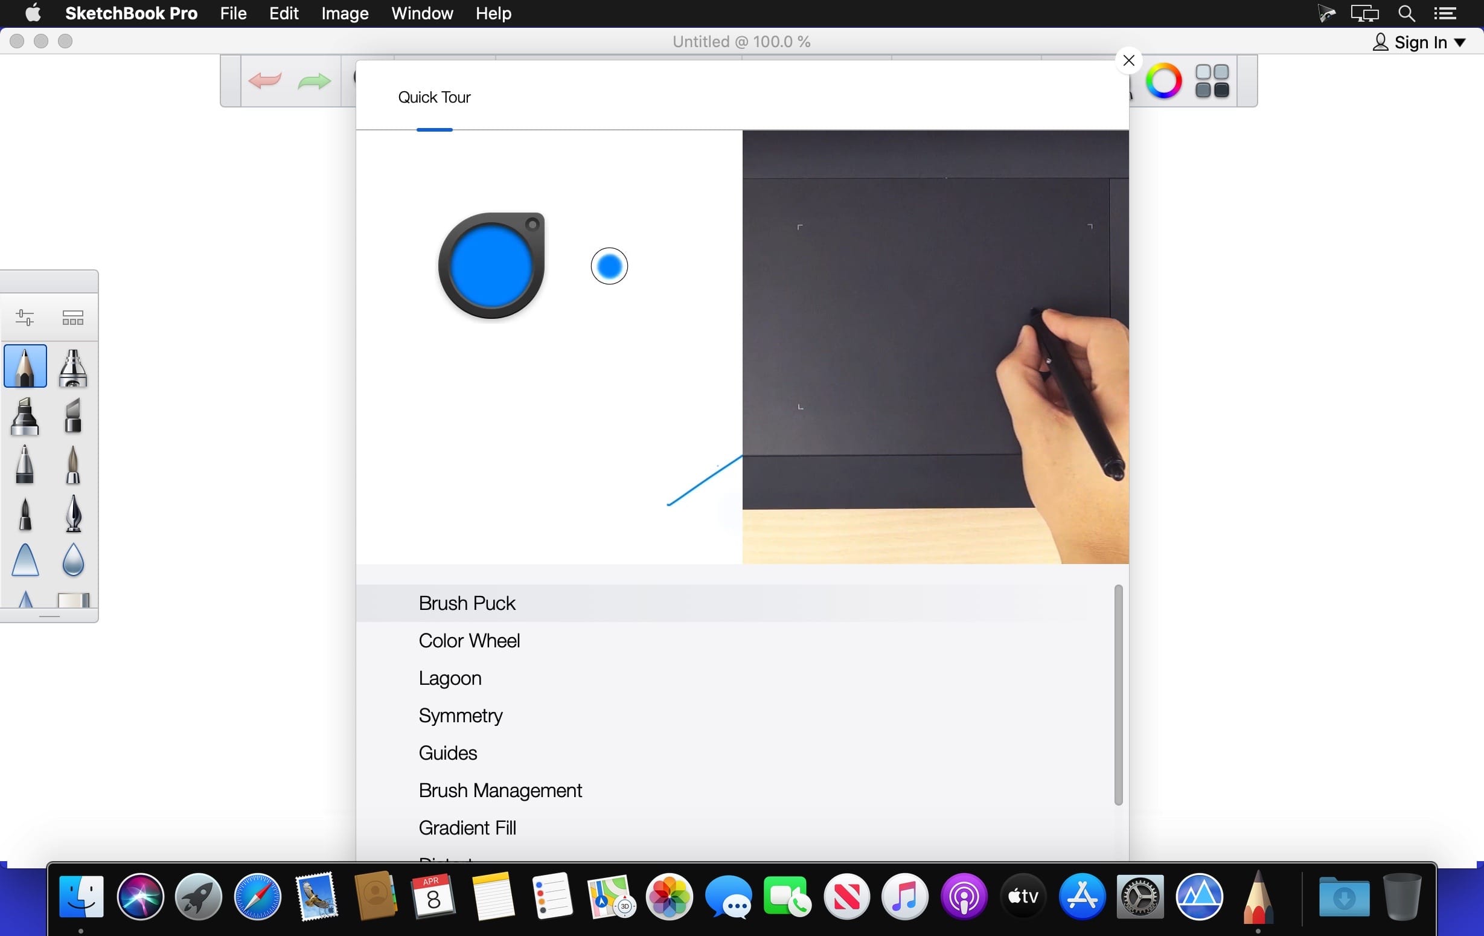Close the Quick Tour dialog
The height and width of the screenshot is (936, 1484).
[1128, 59]
